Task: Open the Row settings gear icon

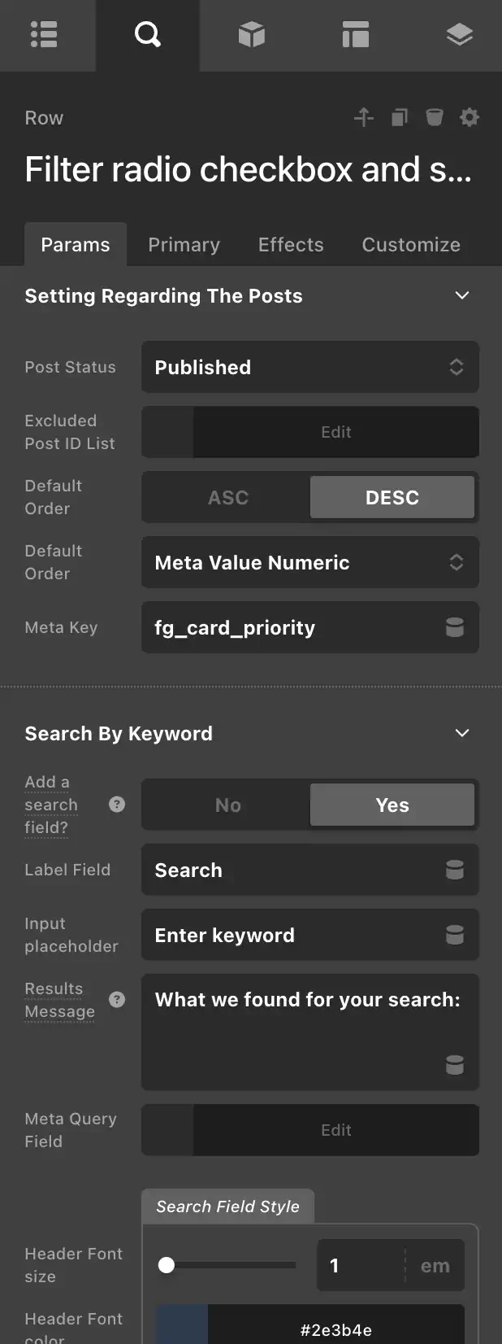Action: click(x=470, y=118)
